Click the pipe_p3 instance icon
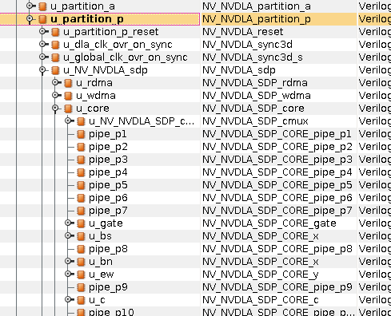The image size is (391, 316). click(x=81, y=160)
